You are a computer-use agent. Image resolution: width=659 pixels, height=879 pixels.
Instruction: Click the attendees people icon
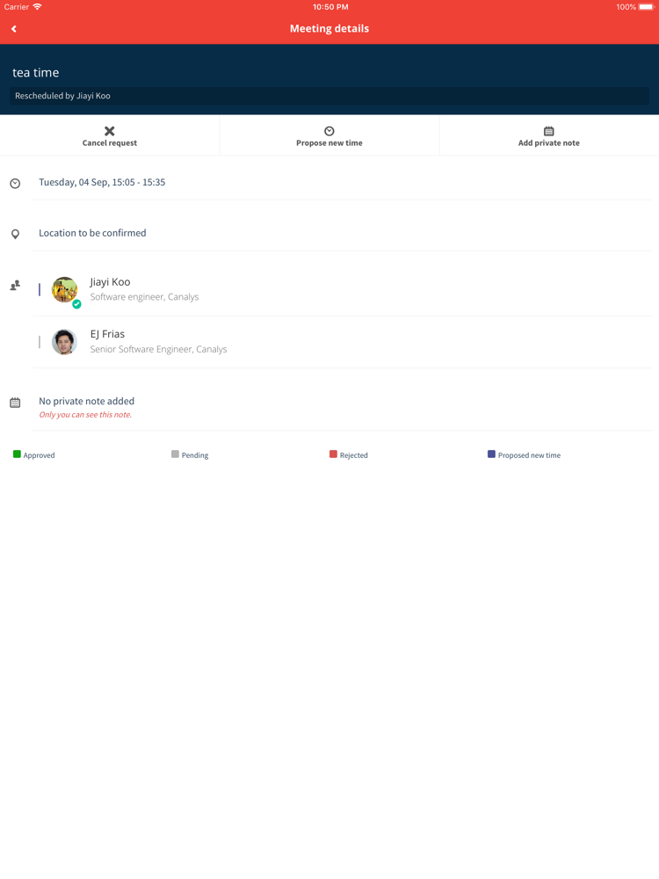[x=15, y=286]
